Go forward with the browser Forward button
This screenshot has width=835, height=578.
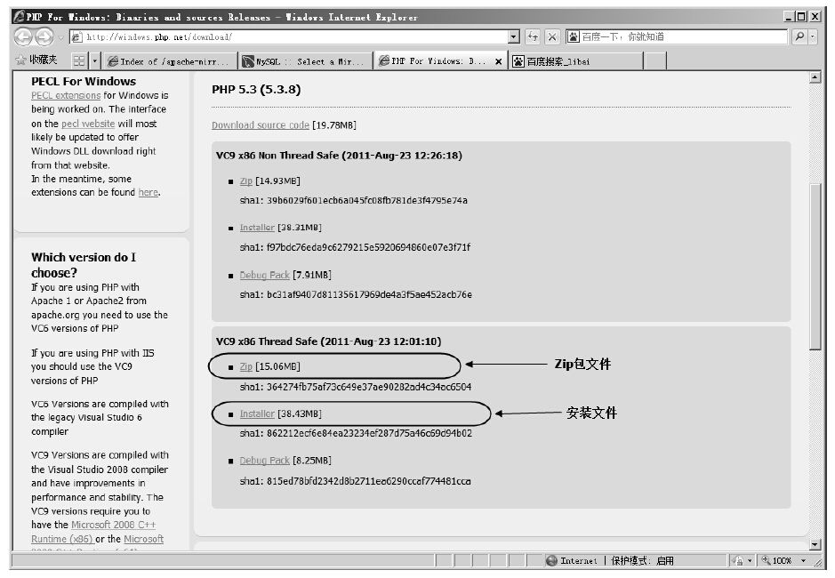44,36
